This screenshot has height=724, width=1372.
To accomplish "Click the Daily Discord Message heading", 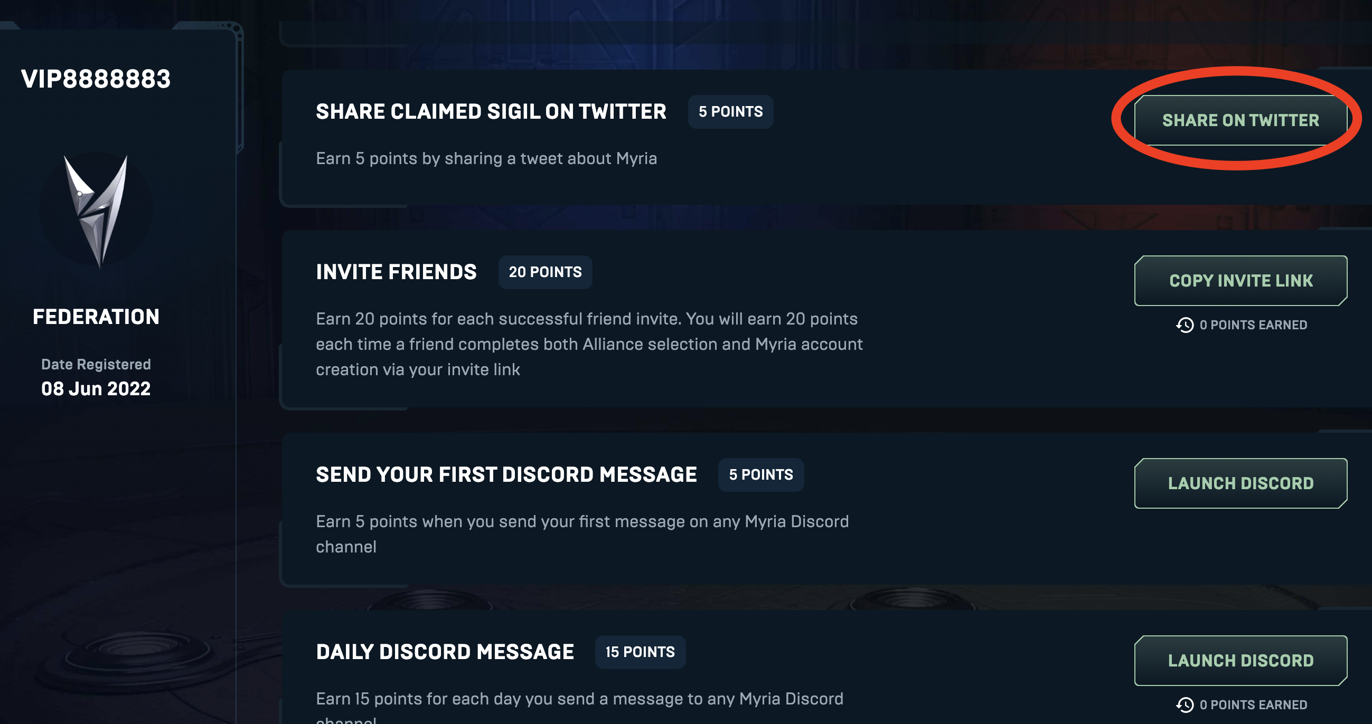I will [x=445, y=652].
